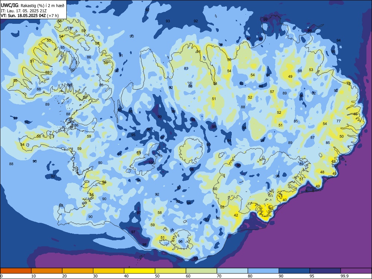Pick the bright yellow 40–50 legend swatch
Viewport: 372px width, 279px height.
(x=139, y=271)
